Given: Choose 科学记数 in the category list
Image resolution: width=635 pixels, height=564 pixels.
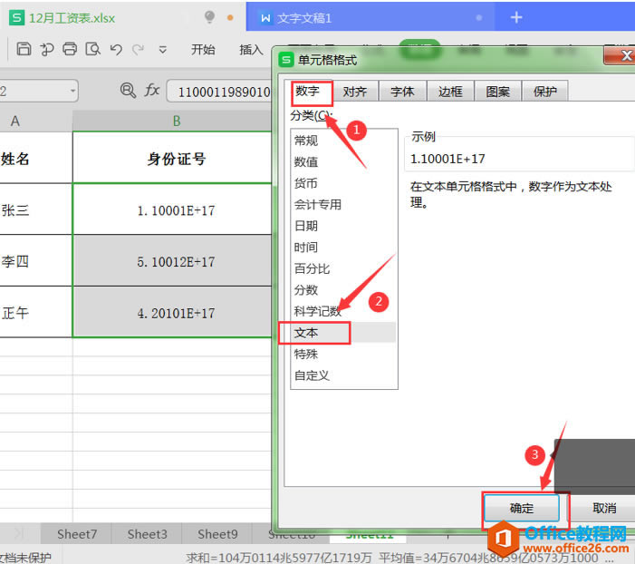Looking at the screenshot, I should [x=344, y=311].
